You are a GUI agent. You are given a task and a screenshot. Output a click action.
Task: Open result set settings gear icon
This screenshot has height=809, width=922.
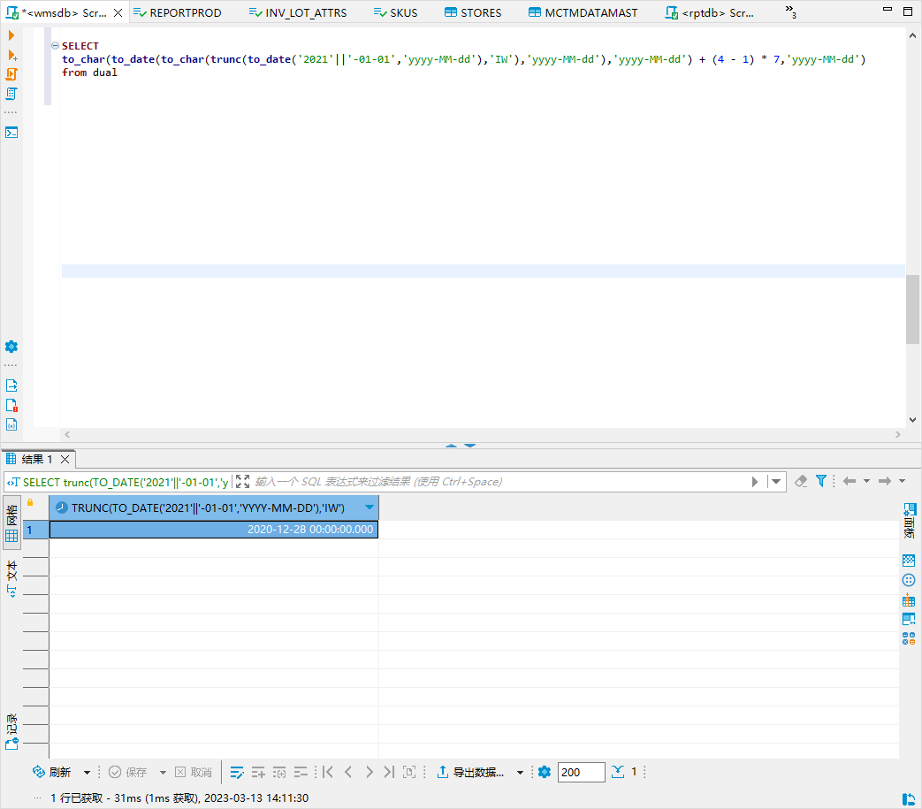click(545, 772)
